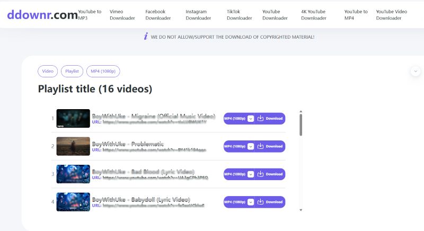Click MP4 (1080p) label in Problematic row
This screenshot has height=231, width=424.
click(235, 146)
